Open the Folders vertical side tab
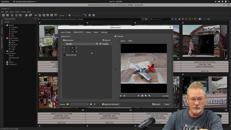Screen dimensions: 231x130 [2, 22]
